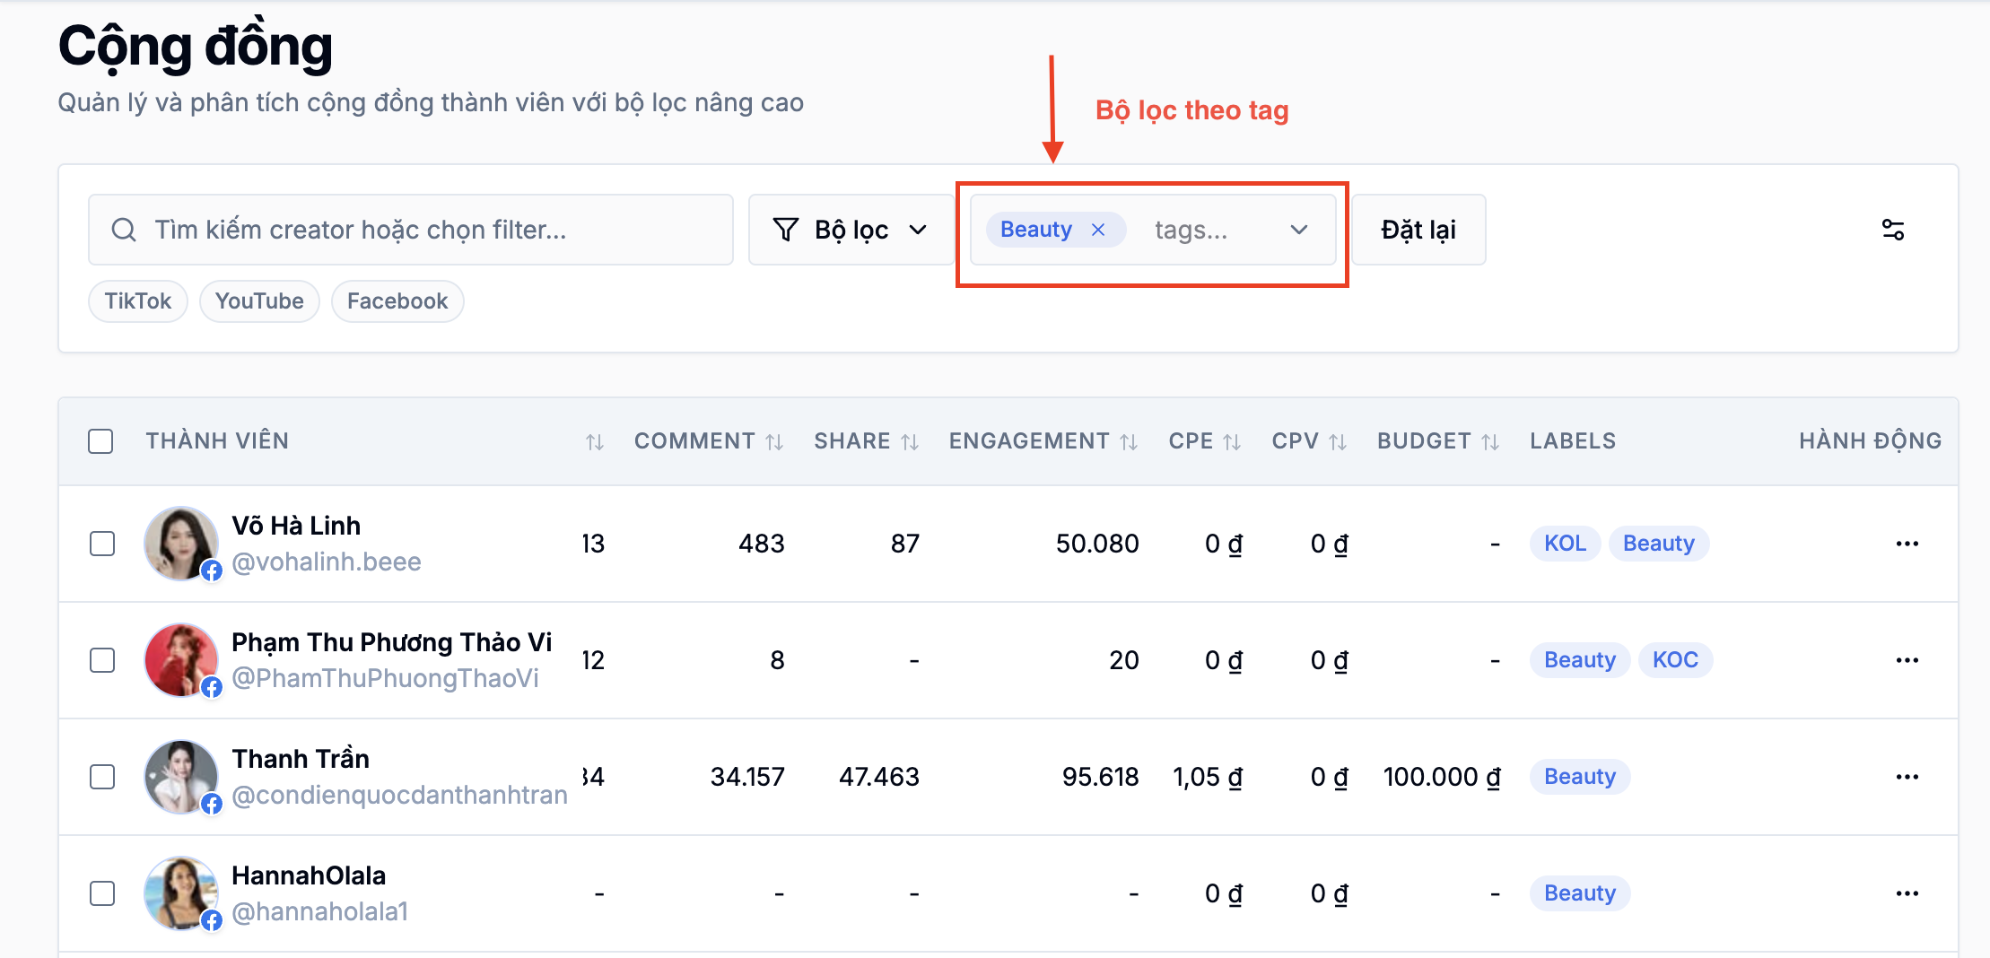Open the column settings sliders icon

pyautogui.click(x=1892, y=230)
